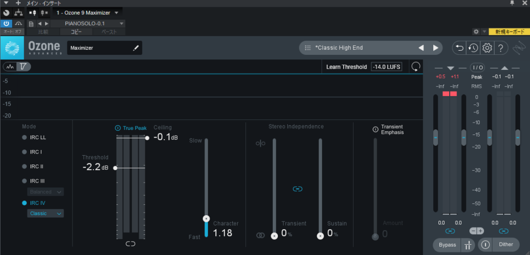Click the host routing icon in toolbar
The height and width of the screenshot is (255, 530).
click(x=18, y=13)
